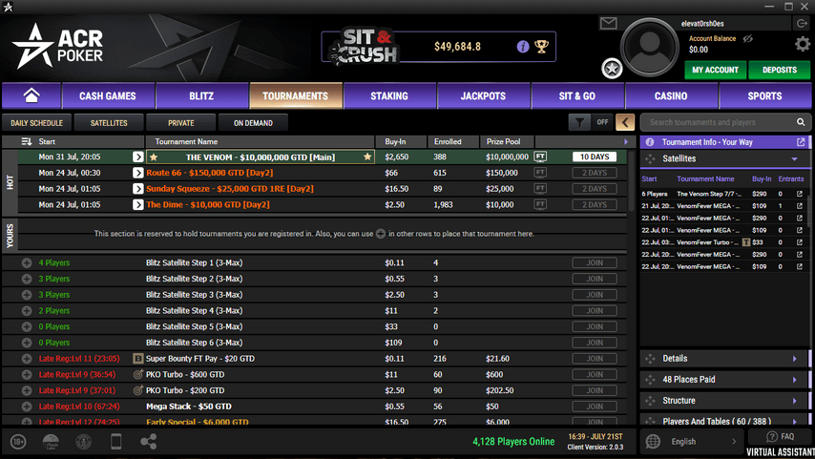Join Blitz Satellite Step 3 (3-Max)
The width and height of the screenshot is (815, 459).
tap(595, 295)
